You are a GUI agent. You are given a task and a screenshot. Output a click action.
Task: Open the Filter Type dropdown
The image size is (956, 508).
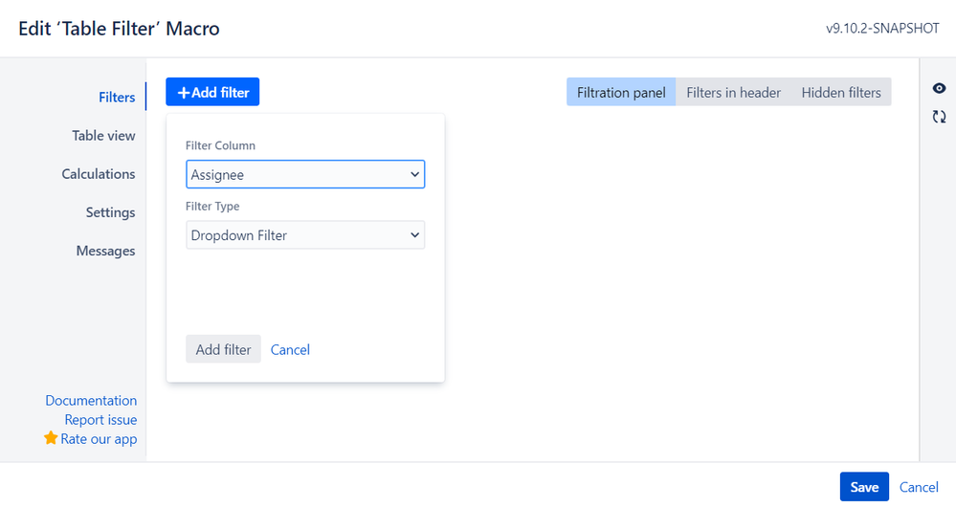tap(305, 235)
